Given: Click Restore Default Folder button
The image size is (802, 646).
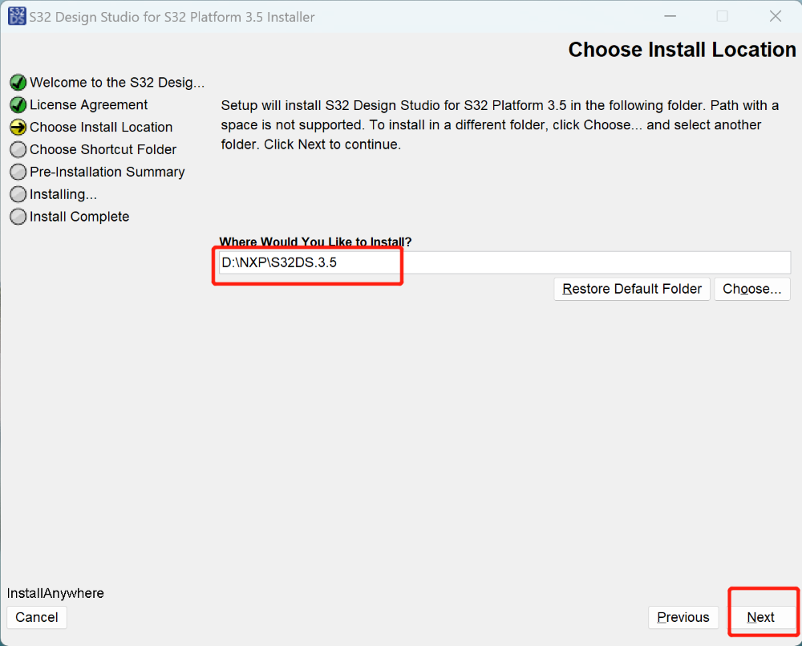Looking at the screenshot, I should coord(632,289).
